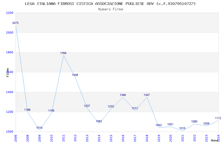Image resolution: width=221 pixels, height=143 pixels.
Task: Click the 2011 x-axis year label
Action: pos(63,138)
